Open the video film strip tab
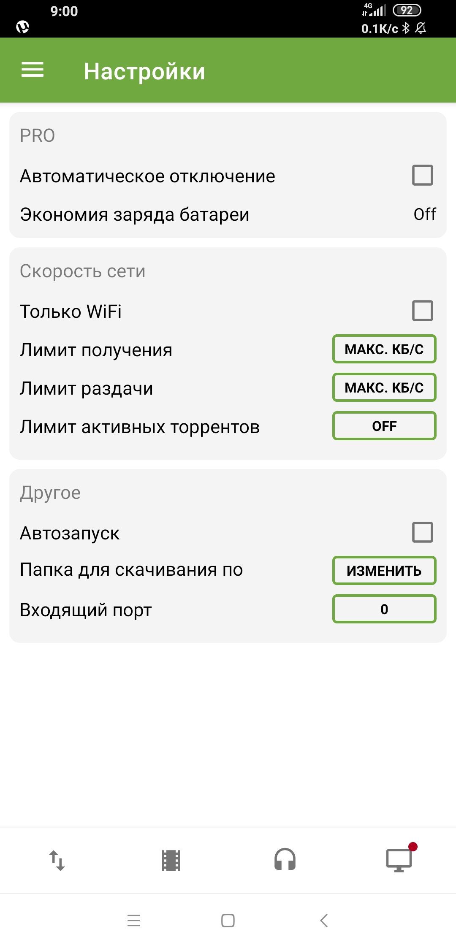456x948 pixels. (171, 860)
